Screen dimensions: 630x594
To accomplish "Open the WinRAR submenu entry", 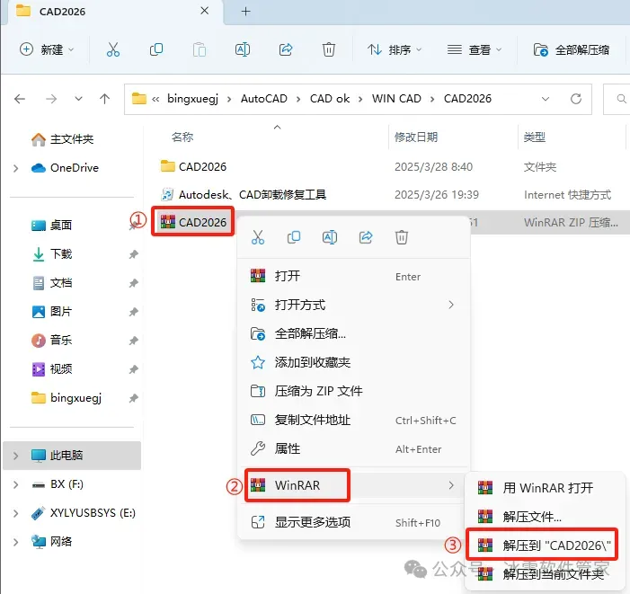I will 353,485.
